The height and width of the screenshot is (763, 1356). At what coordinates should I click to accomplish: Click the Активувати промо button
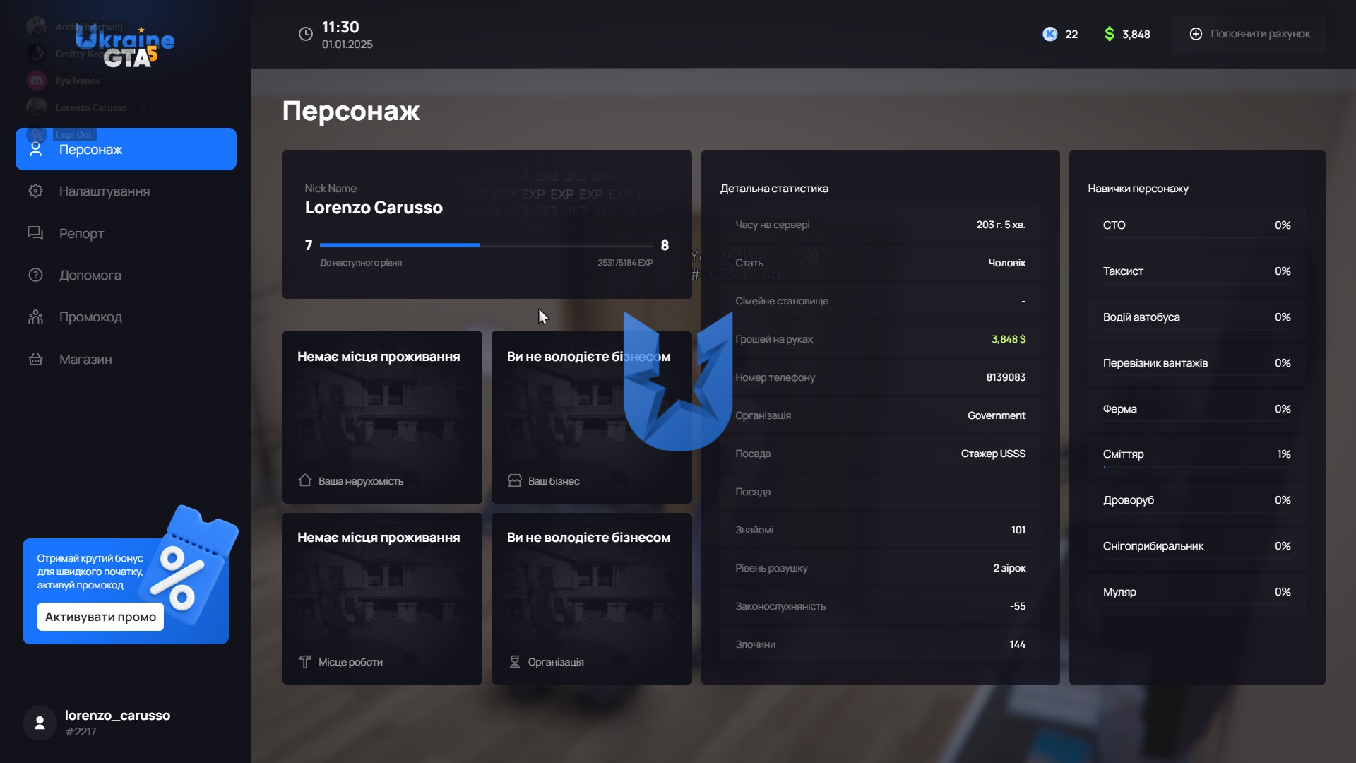coord(100,617)
